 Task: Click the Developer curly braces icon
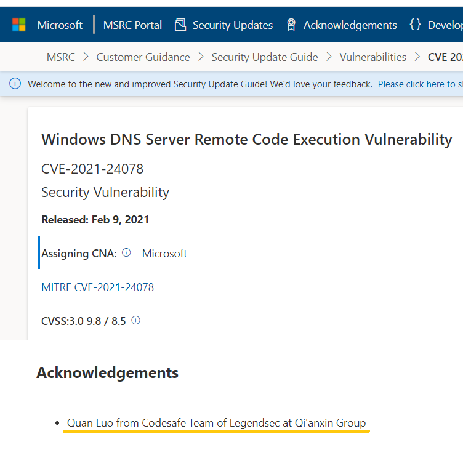(415, 25)
